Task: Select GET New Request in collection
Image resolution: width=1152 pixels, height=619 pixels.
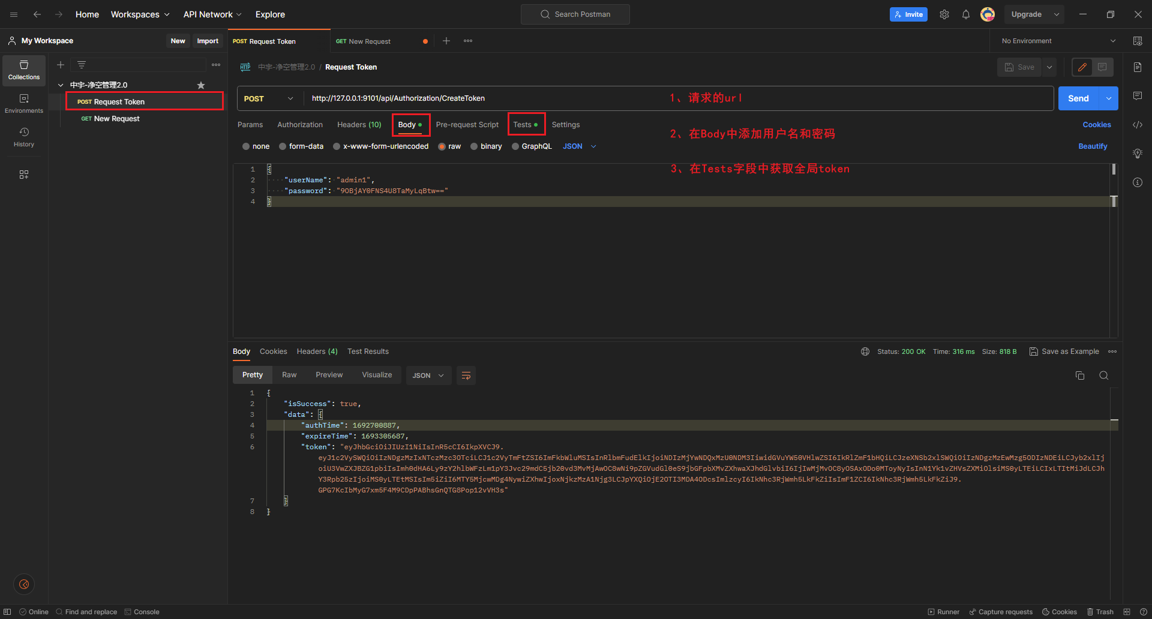Action: (x=110, y=119)
